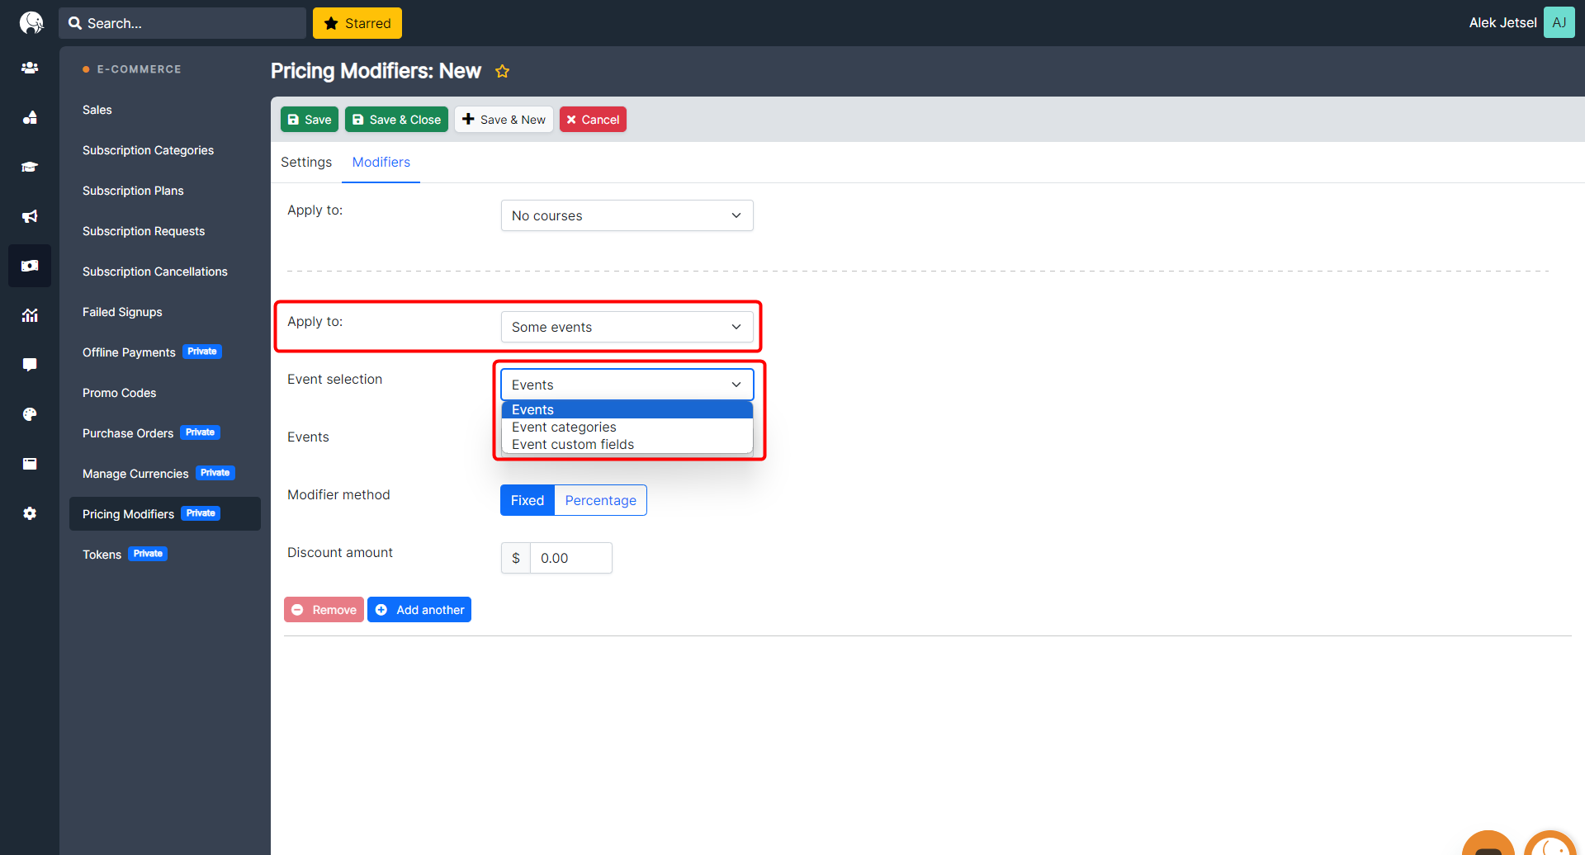Open Subscription Plans
This screenshot has width=1585, height=855.
133,191
